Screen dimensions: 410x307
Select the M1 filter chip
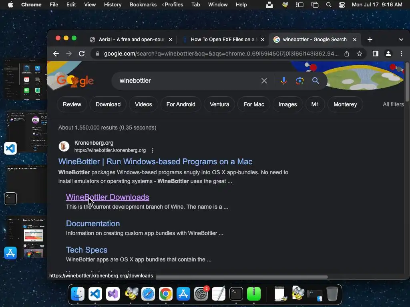pyautogui.click(x=315, y=104)
